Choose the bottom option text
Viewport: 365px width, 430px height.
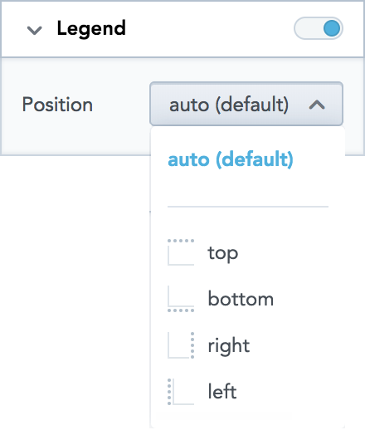click(x=241, y=299)
